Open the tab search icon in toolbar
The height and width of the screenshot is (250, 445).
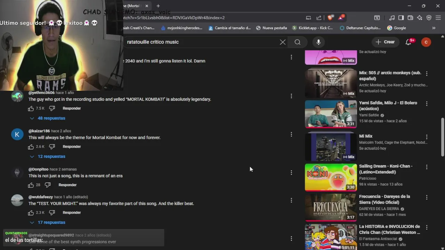click(x=377, y=18)
